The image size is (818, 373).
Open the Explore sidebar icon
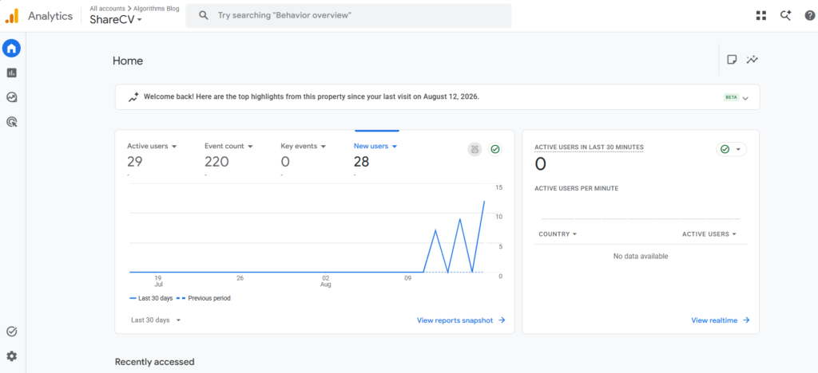coord(11,97)
